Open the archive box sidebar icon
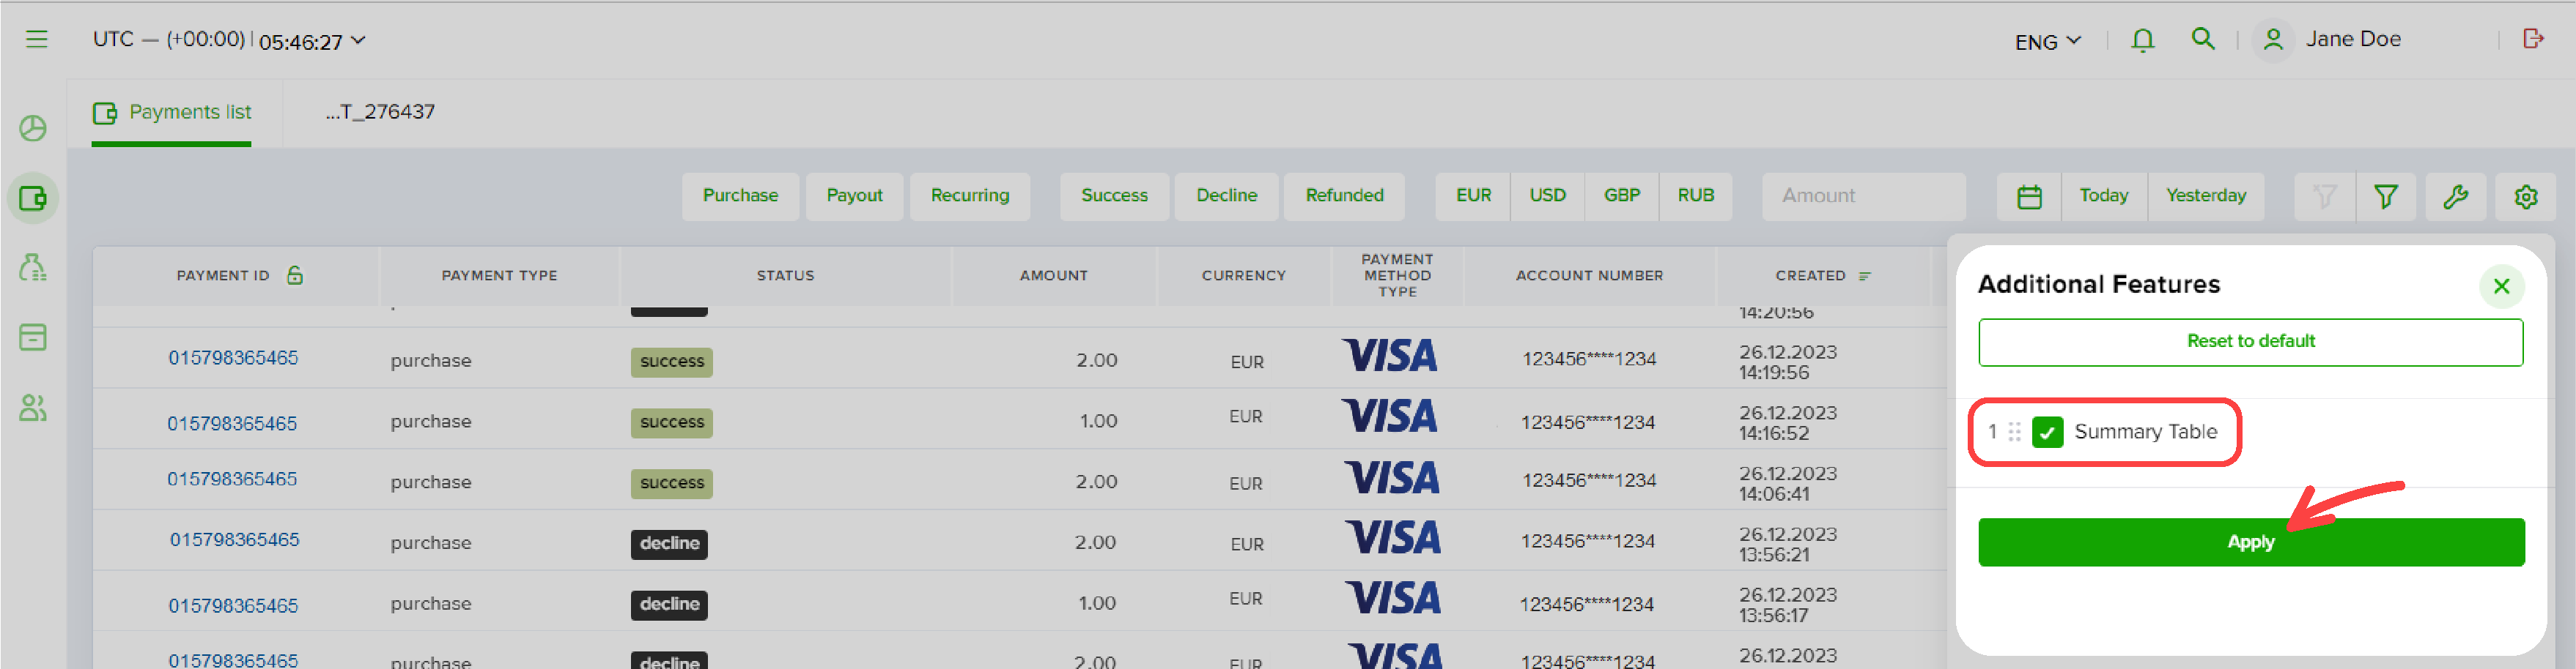 [33, 337]
